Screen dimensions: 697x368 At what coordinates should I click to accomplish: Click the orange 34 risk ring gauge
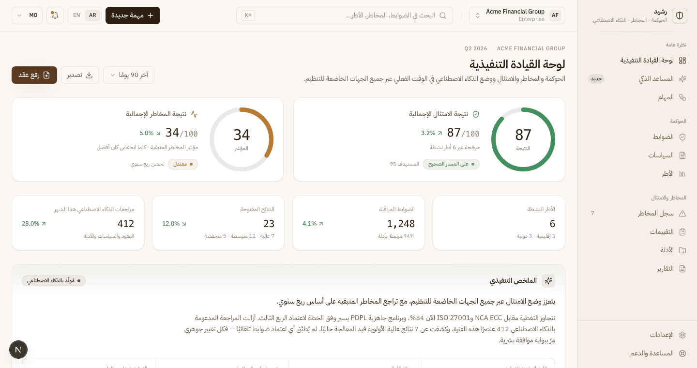(x=242, y=139)
